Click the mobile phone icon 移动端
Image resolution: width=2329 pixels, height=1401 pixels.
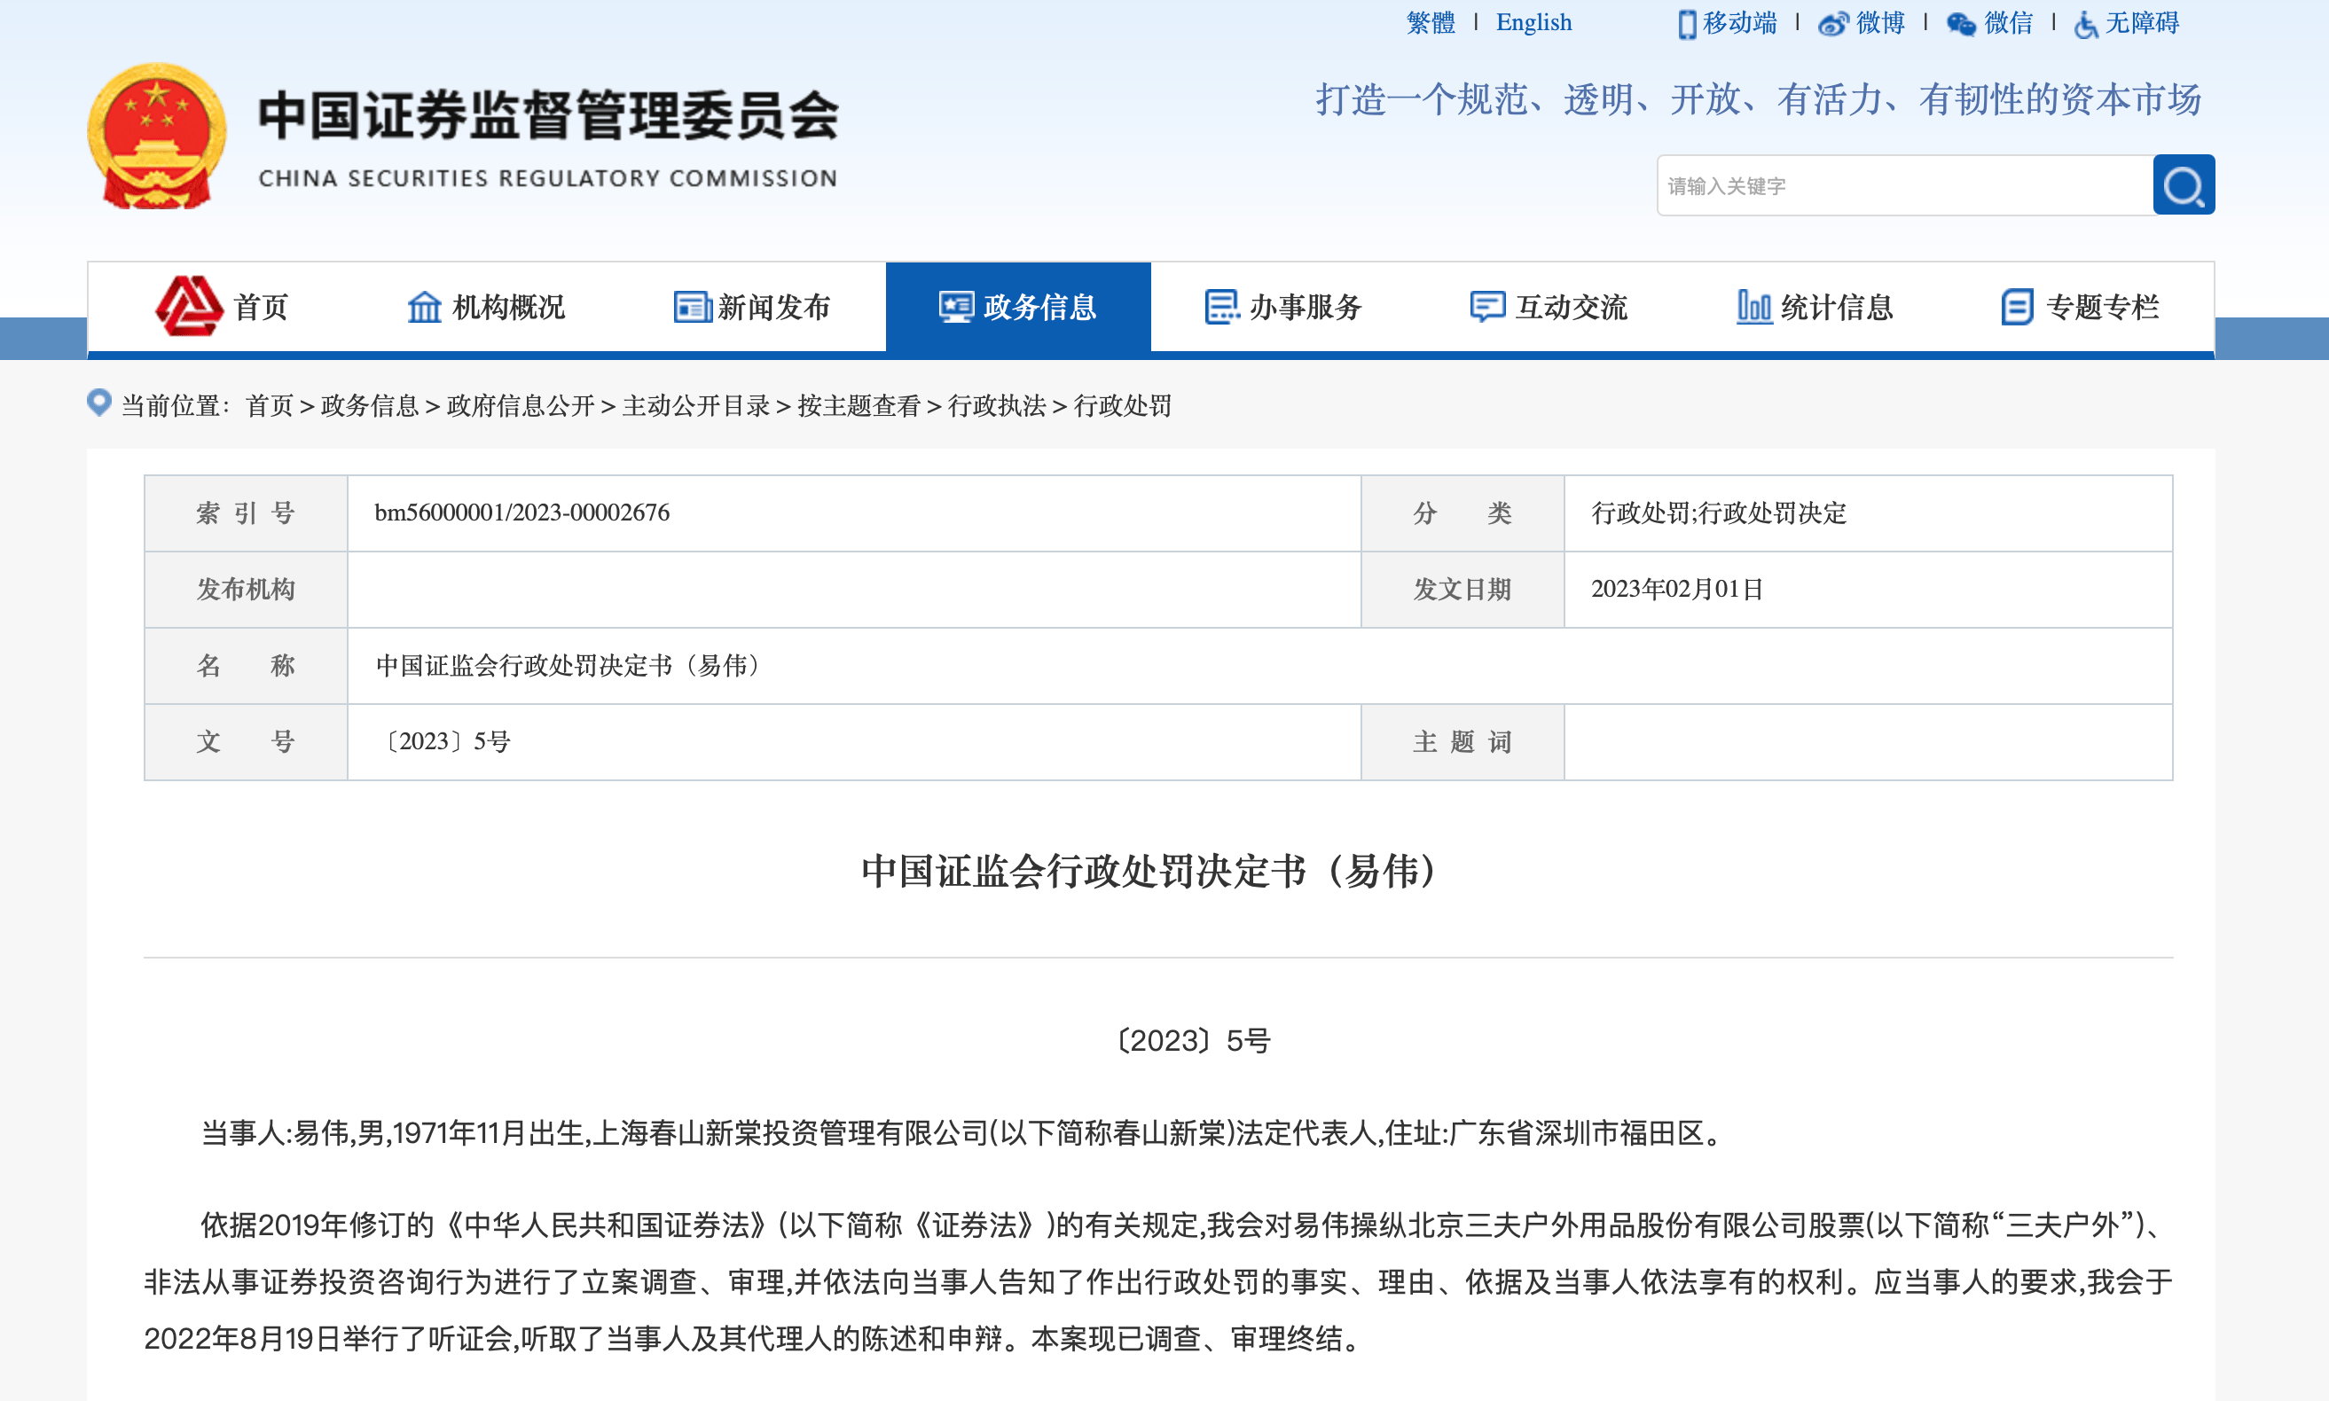point(1687,24)
